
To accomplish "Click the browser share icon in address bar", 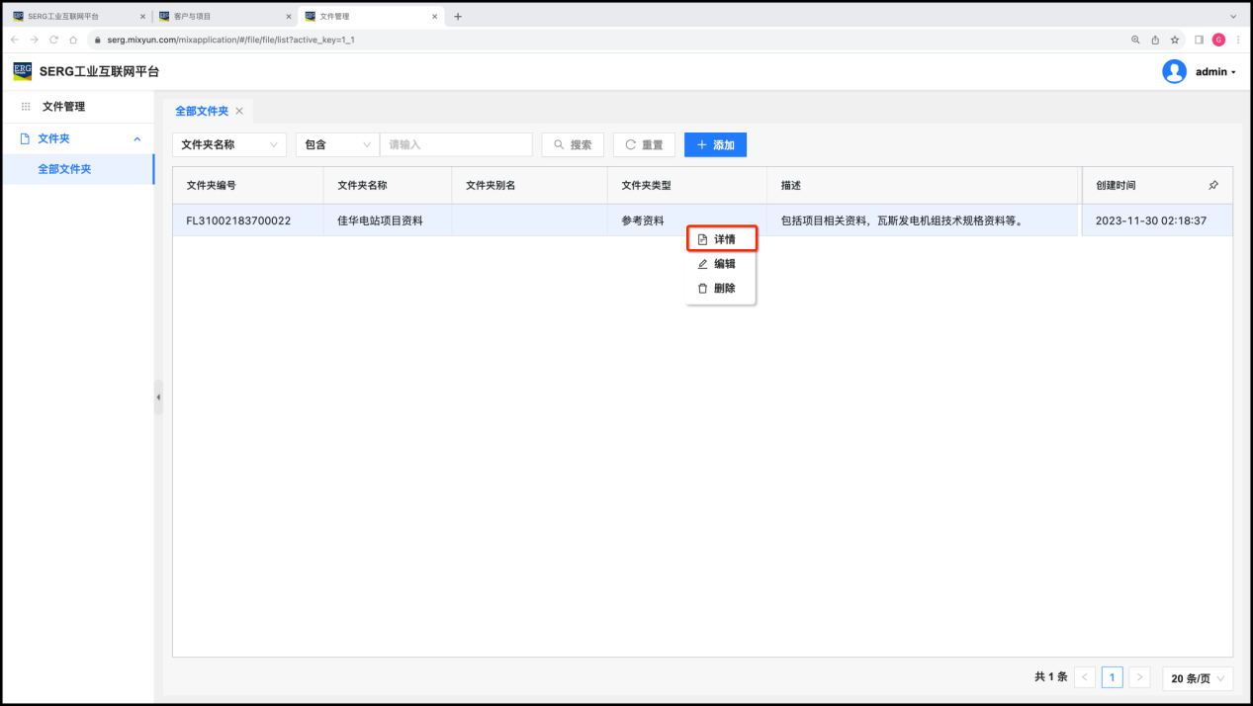I will [x=1155, y=40].
